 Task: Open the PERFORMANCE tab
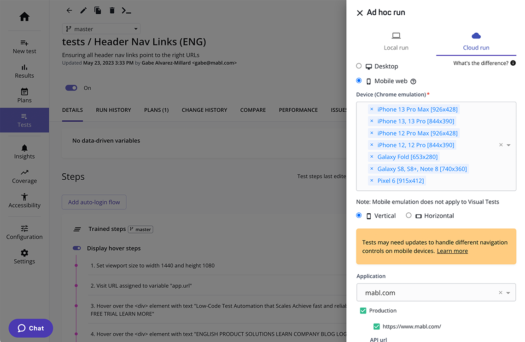click(x=298, y=110)
